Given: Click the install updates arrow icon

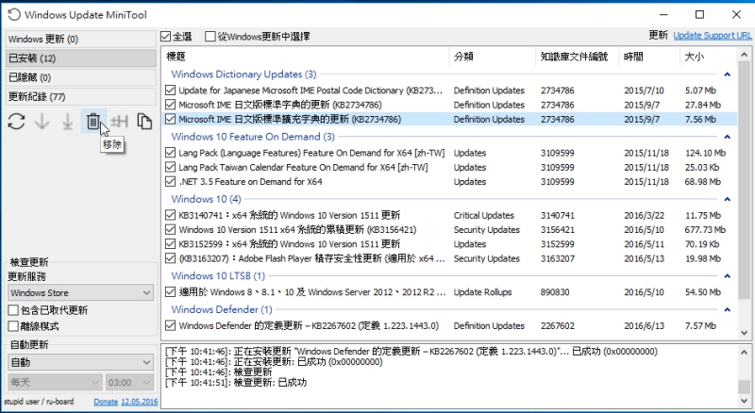Looking at the screenshot, I should [x=67, y=122].
